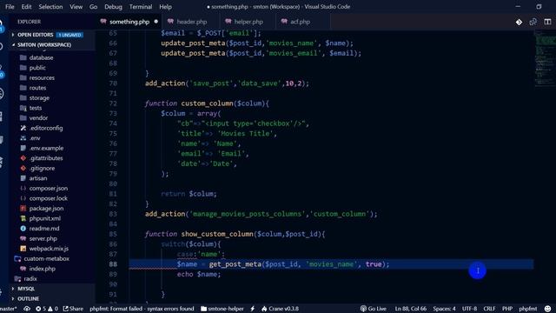Open the .gitattributes file
556x313 pixels.
point(46,158)
